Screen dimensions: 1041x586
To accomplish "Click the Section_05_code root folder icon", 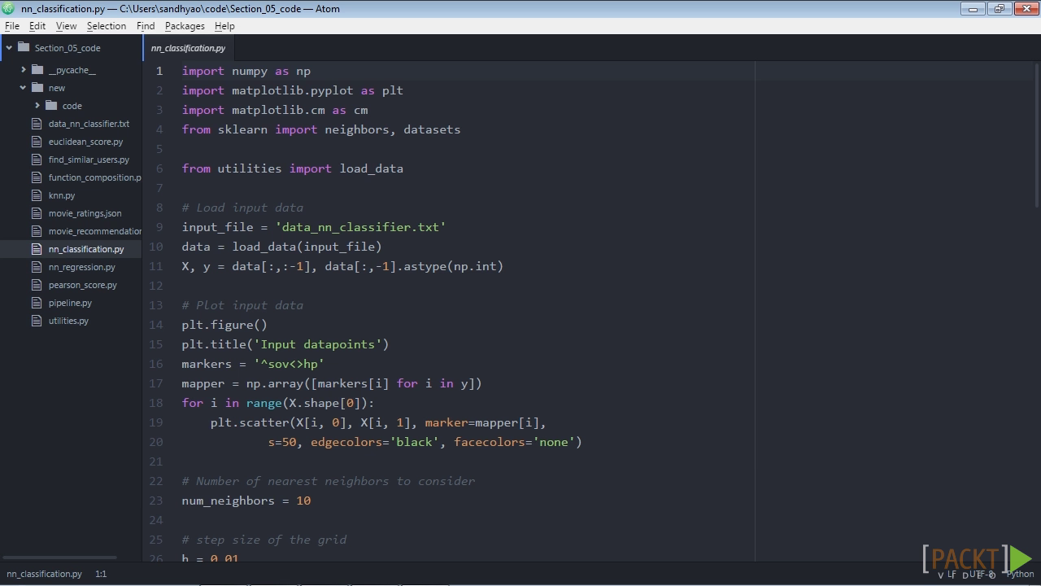I will coord(24,47).
